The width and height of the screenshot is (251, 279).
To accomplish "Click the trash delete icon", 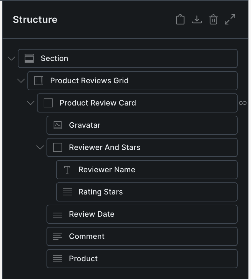I will tap(213, 20).
